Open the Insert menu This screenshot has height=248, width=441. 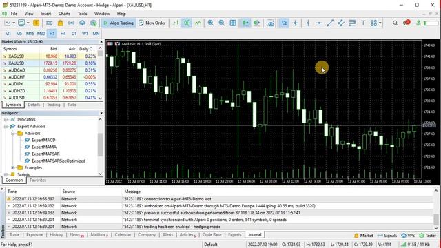[x=45, y=14]
